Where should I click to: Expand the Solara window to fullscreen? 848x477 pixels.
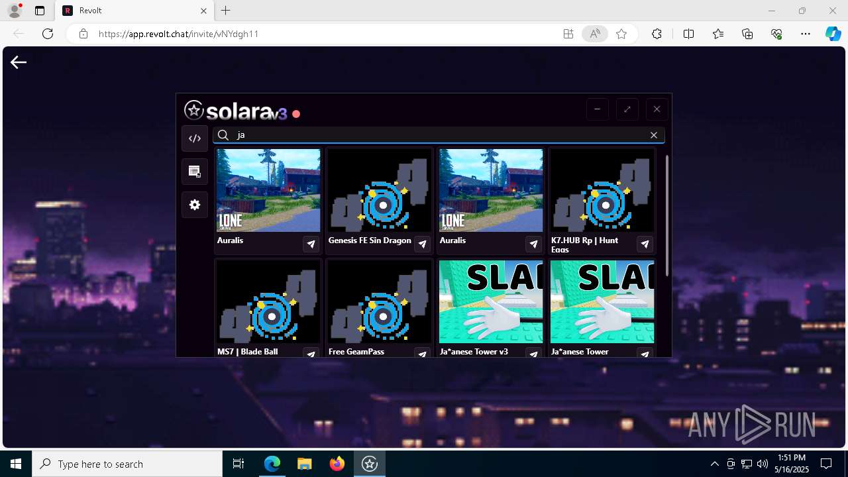pyautogui.click(x=627, y=109)
